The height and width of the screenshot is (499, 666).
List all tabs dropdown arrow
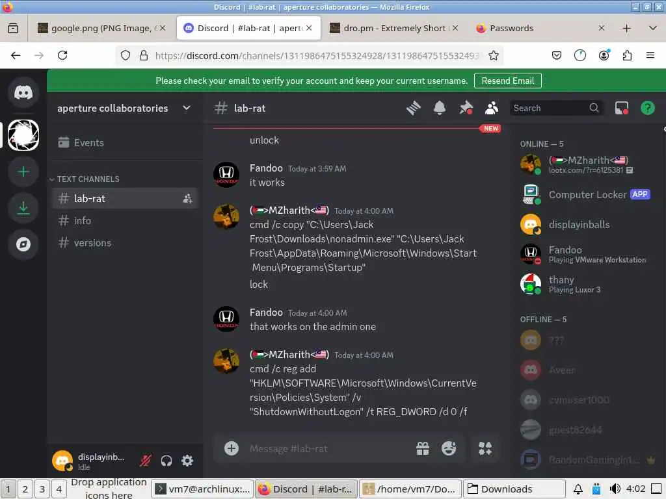653,28
